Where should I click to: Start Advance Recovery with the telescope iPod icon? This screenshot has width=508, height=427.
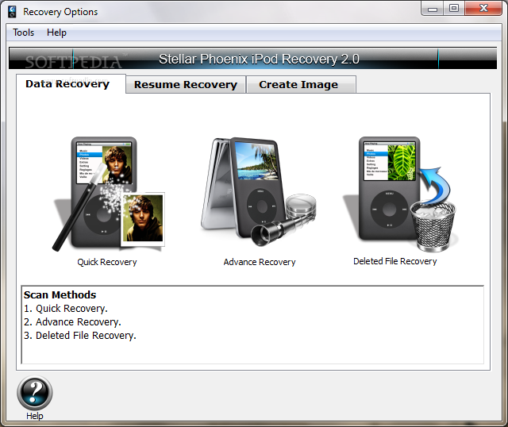click(x=258, y=192)
